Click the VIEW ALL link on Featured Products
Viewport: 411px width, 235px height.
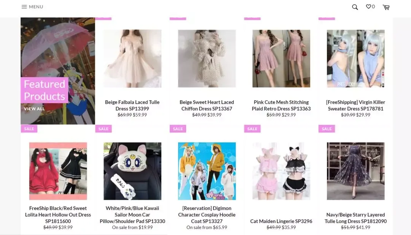(34, 109)
